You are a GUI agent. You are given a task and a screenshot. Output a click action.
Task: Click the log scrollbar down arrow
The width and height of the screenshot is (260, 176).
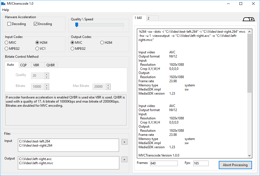click(250, 155)
